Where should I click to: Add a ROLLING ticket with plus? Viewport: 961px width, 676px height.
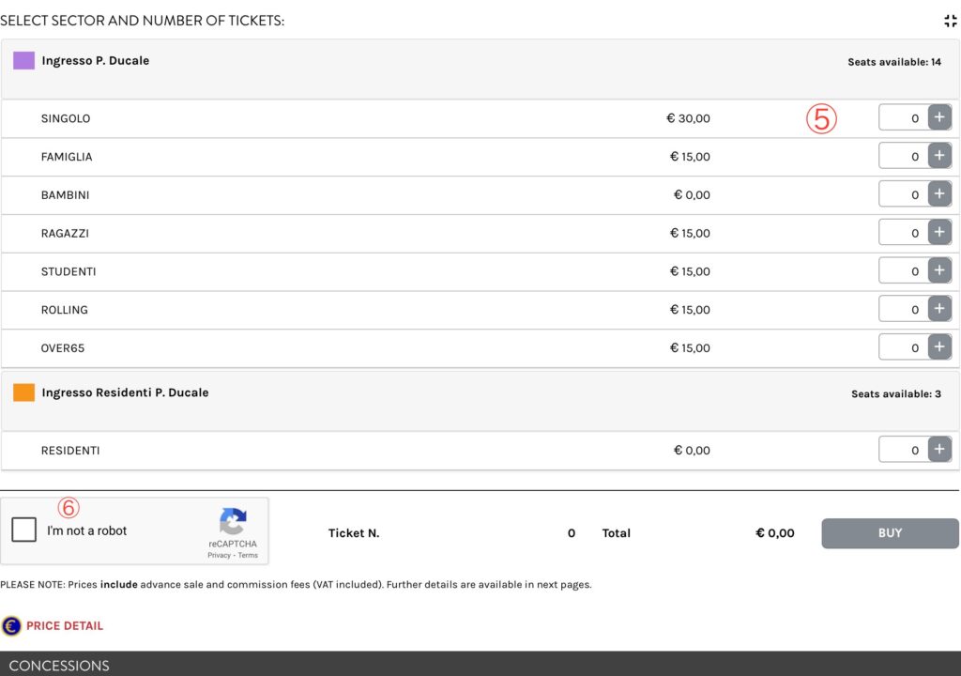point(939,309)
